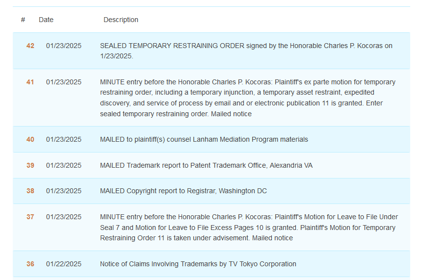This screenshot has width=421, height=280.
Task: Select the Sealed Temporary Restraining Order description
Action: (x=246, y=51)
